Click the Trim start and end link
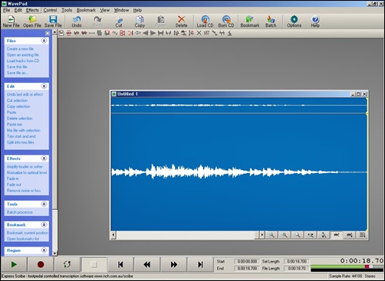 21,136
